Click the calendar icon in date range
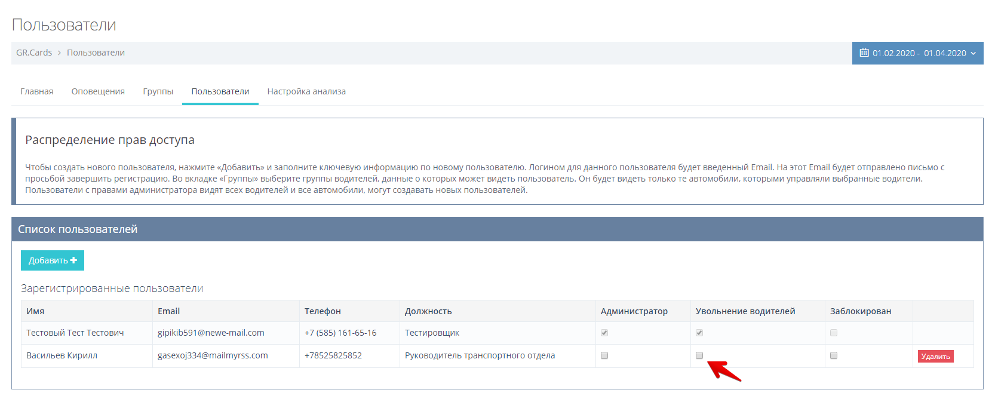This screenshot has height=399, width=995. tap(864, 53)
